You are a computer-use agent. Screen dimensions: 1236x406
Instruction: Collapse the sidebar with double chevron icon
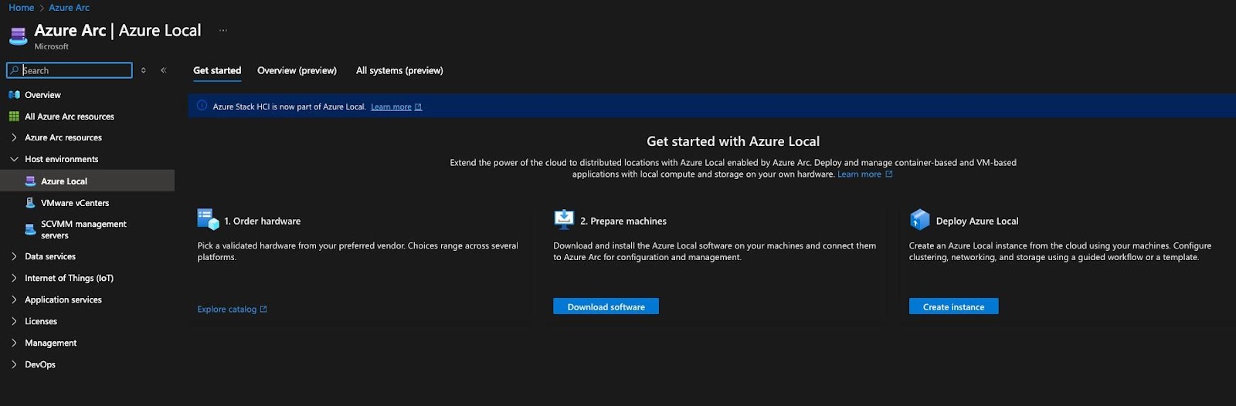pos(164,70)
